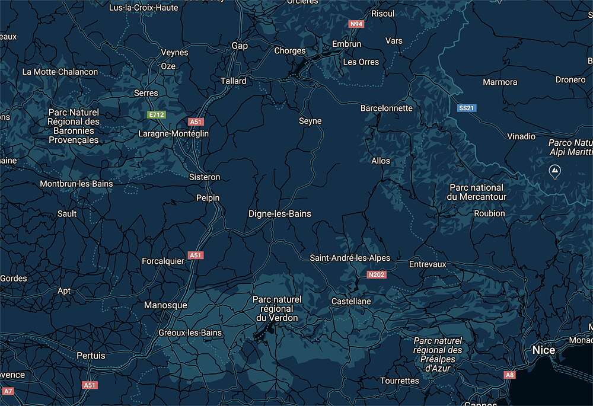Screen dimensions: 593x406
Task: Click the Parc national du Mercantour label
Action: [477, 192]
